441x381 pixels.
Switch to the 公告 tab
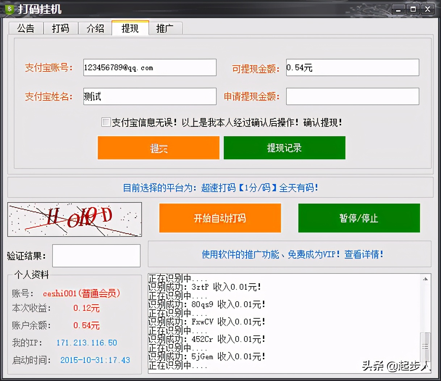[x=26, y=28]
